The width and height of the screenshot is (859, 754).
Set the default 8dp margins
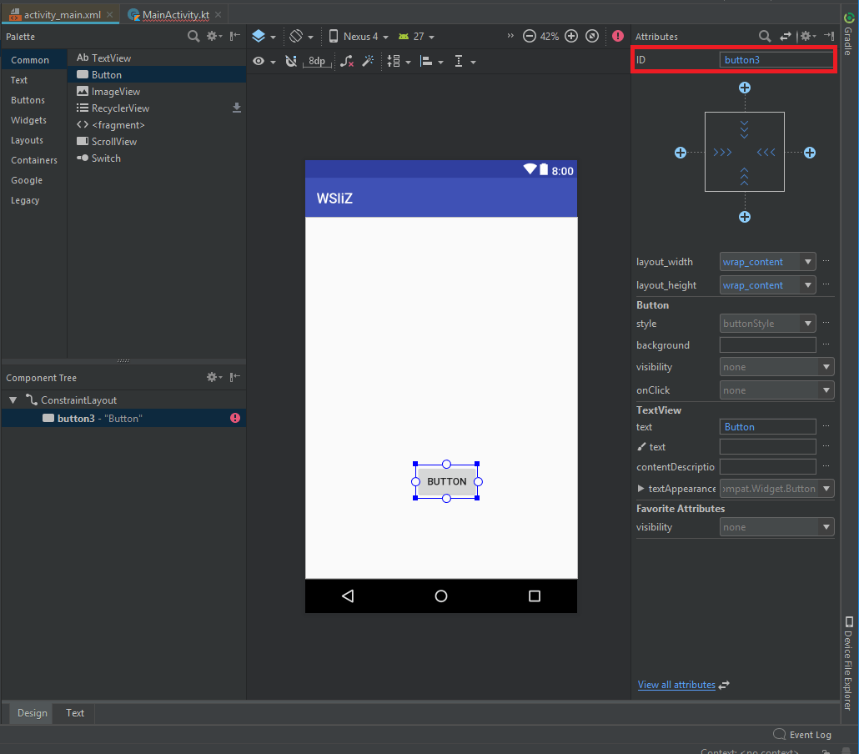[317, 62]
